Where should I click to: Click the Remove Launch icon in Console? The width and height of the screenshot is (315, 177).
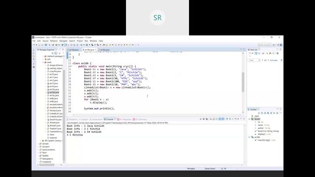tap(203, 119)
